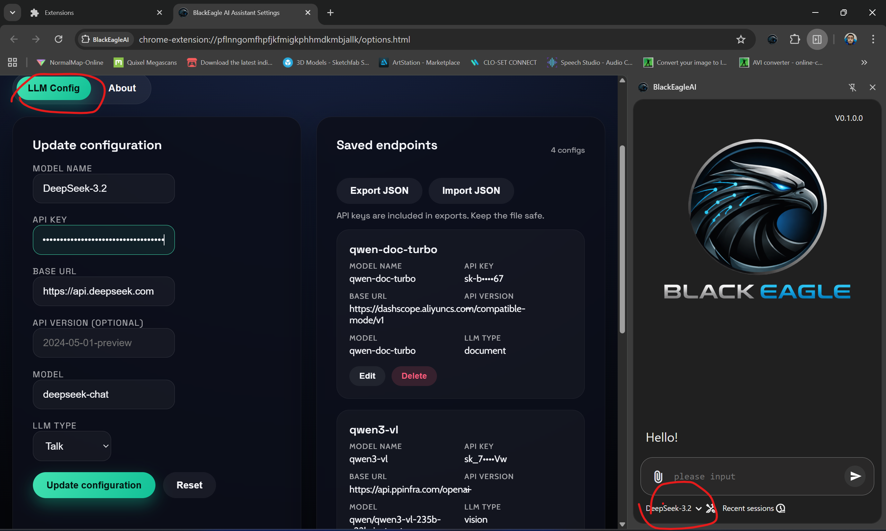Open the LLM TYPE Talk dropdown
This screenshot has height=531, width=886.
coord(72,446)
